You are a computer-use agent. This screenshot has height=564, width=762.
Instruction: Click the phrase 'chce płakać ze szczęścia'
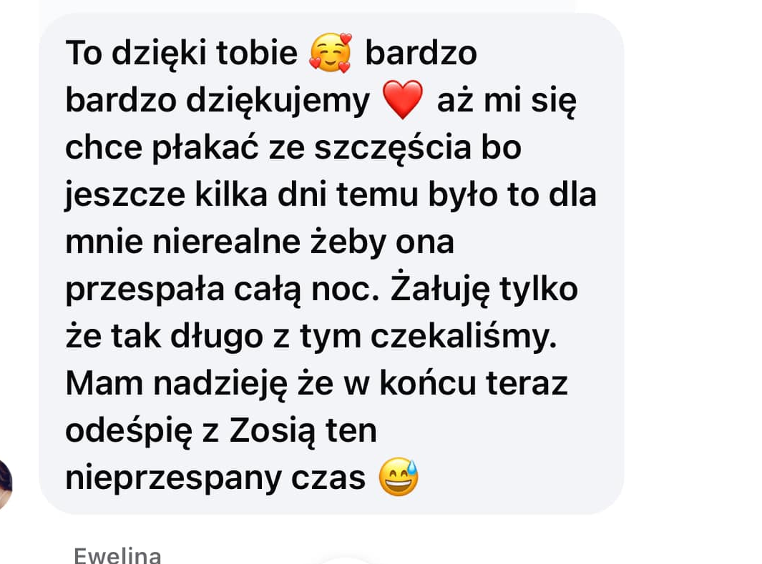click(268, 148)
